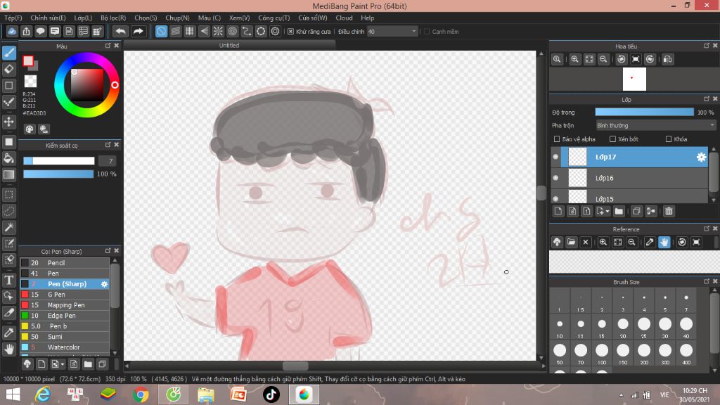Choose the Text tool
The image size is (720, 405).
click(9, 280)
